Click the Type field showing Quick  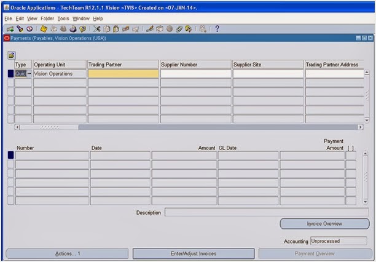point(21,74)
